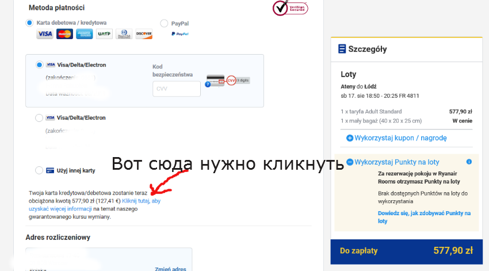Click the UATP card logo
This screenshot has width=489, height=271.
click(104, 34)
